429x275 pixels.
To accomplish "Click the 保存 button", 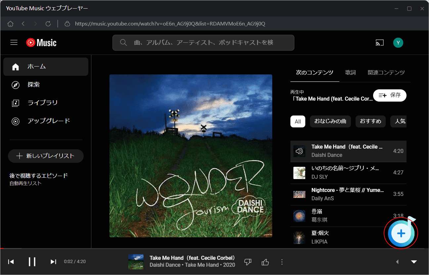I will (390, 95).
